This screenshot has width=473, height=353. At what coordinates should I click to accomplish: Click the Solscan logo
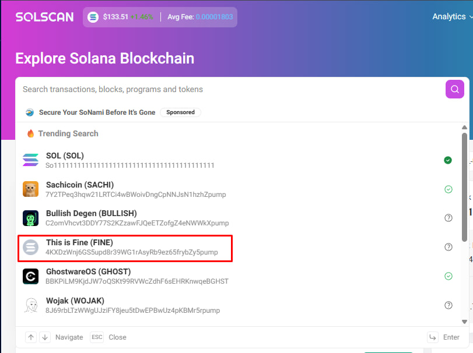[x=44, y=17]
